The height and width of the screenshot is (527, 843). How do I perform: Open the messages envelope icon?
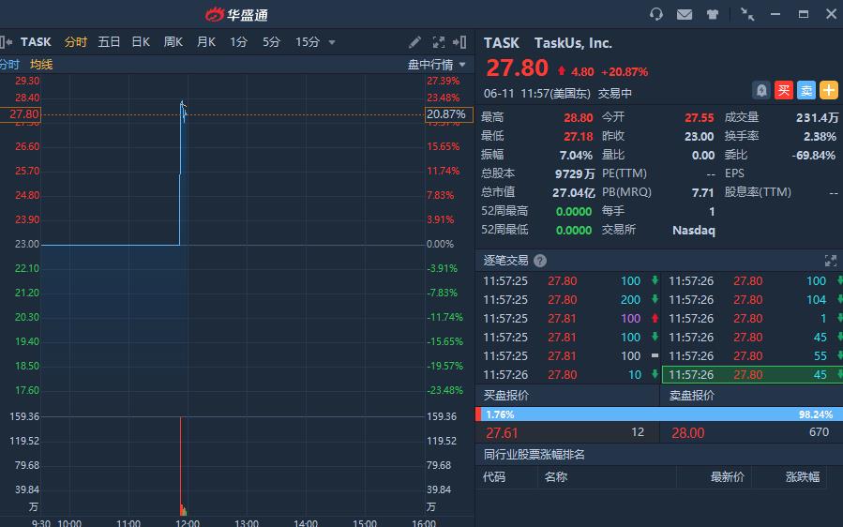685,14
